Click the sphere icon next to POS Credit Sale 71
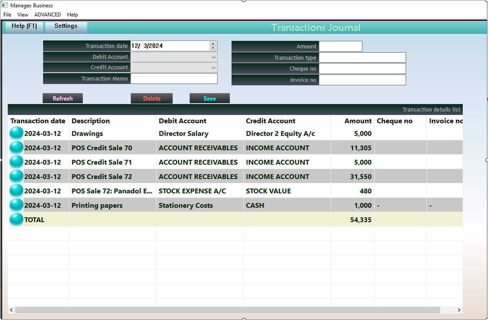 (16, 162)
